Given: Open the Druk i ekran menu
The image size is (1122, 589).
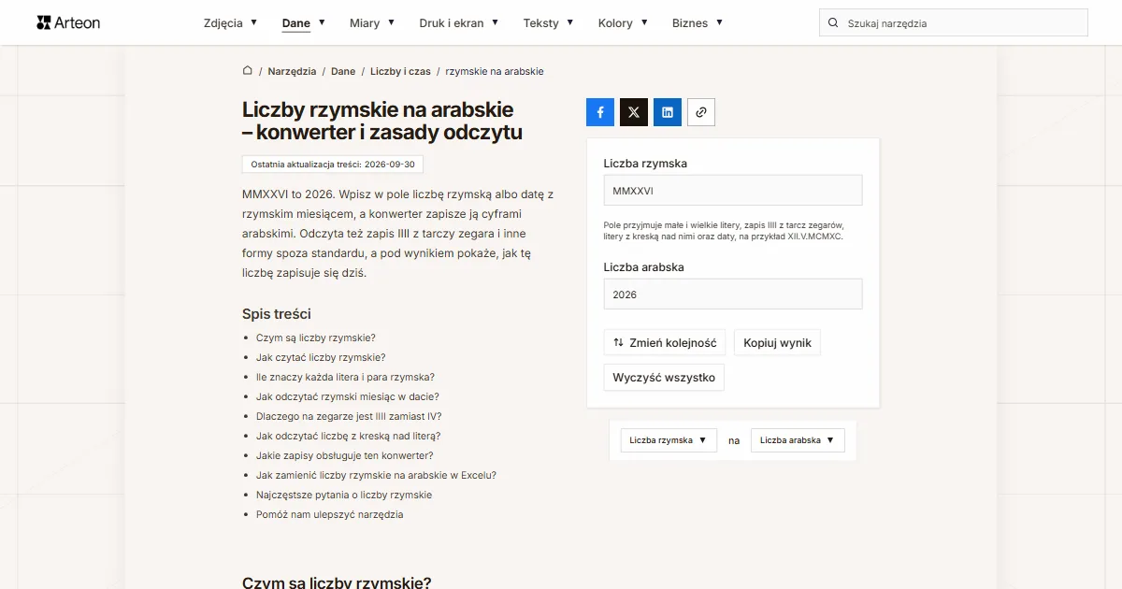Looking at the screenshot, I should (459, 22).
